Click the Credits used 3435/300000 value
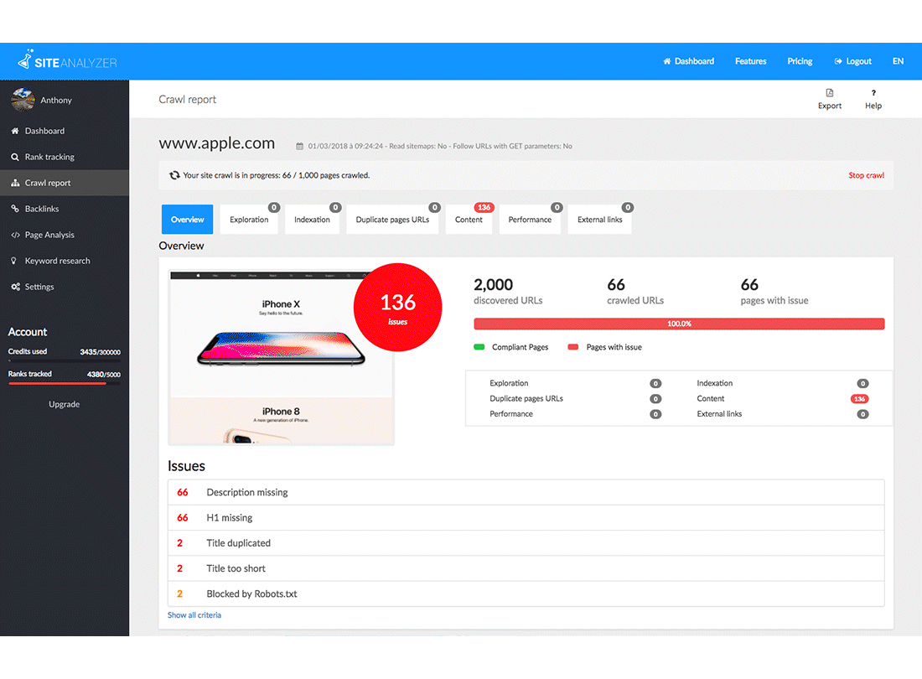922x679 pixels. (100, 352)
